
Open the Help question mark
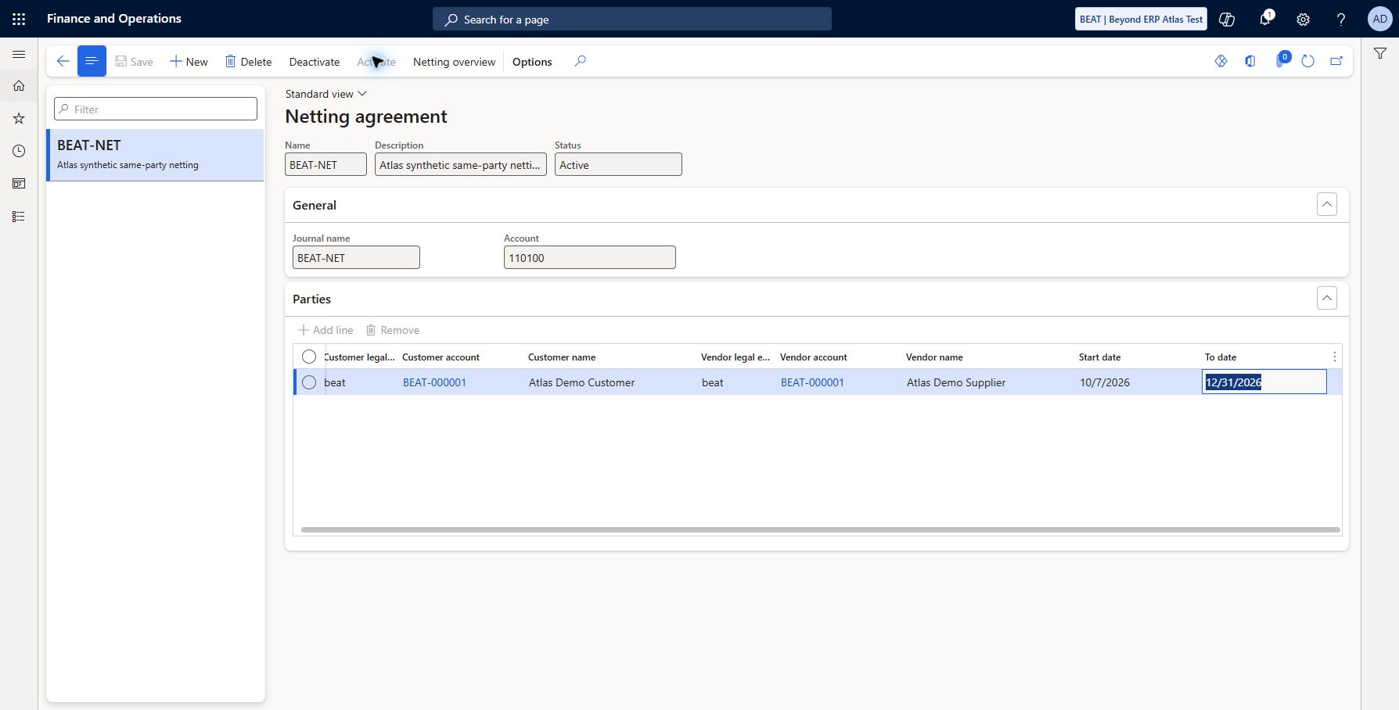click(x=1341, y=20)
